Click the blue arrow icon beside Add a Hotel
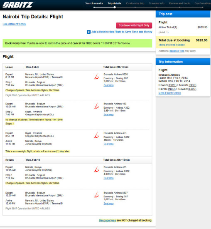The width and height of the screenshot is (211, 229). (x=88, y=32)
